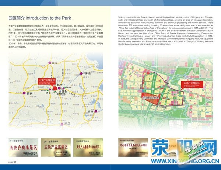Screen dimensions: 221x170
Task: Click the Taiyuan city marker on map
Action: click(x=49, y=63)
